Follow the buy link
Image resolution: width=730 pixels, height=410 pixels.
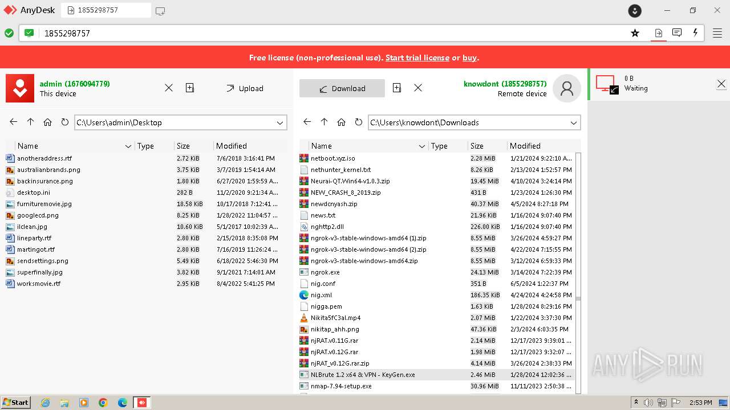(469, 58)
